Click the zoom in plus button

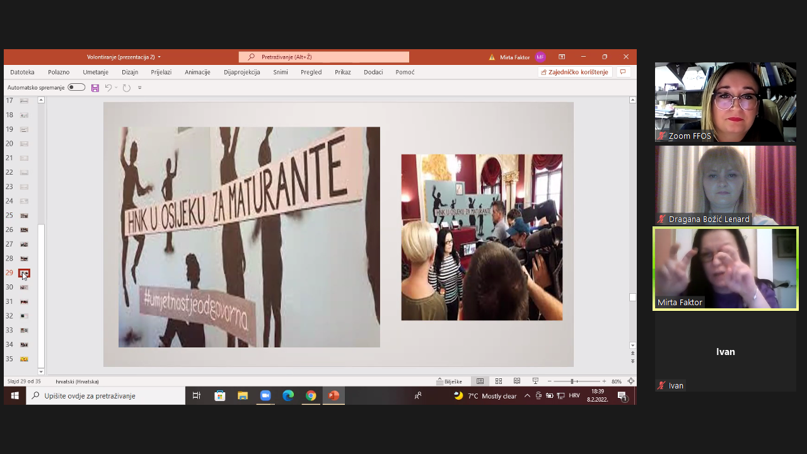pos(604,381)
